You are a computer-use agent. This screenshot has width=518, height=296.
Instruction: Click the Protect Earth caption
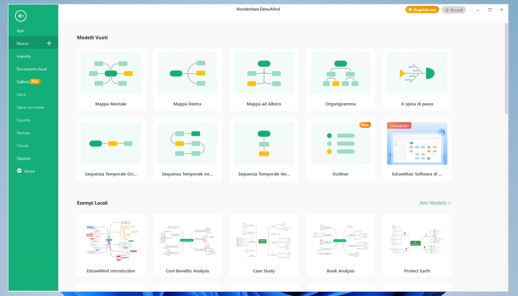tap(417, 271)
